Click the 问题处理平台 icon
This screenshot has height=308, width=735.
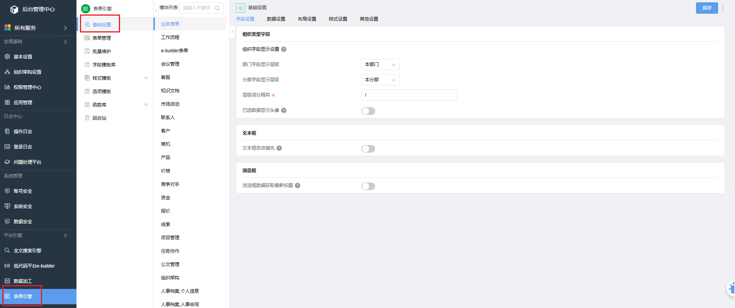pyautogui.click(x=7, y=162)
